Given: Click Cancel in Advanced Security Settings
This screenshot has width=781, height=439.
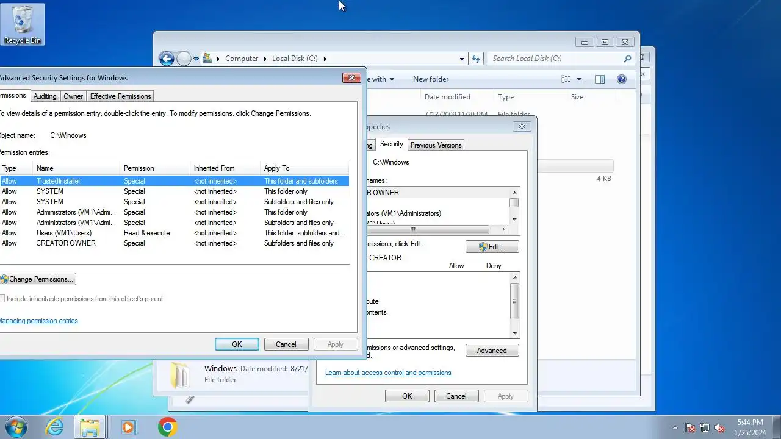Looking at the screenshot, I should [x=286, y=344].
